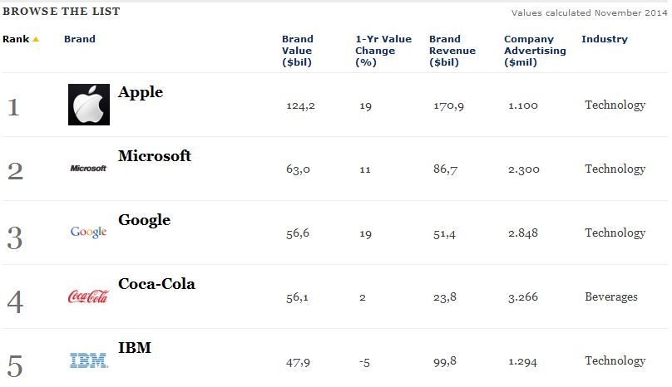
Task: Click the Google logo icon
Action: click(x=88, y=232)
